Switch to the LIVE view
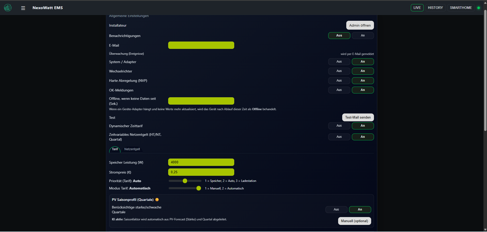 (x=417, y=8)
